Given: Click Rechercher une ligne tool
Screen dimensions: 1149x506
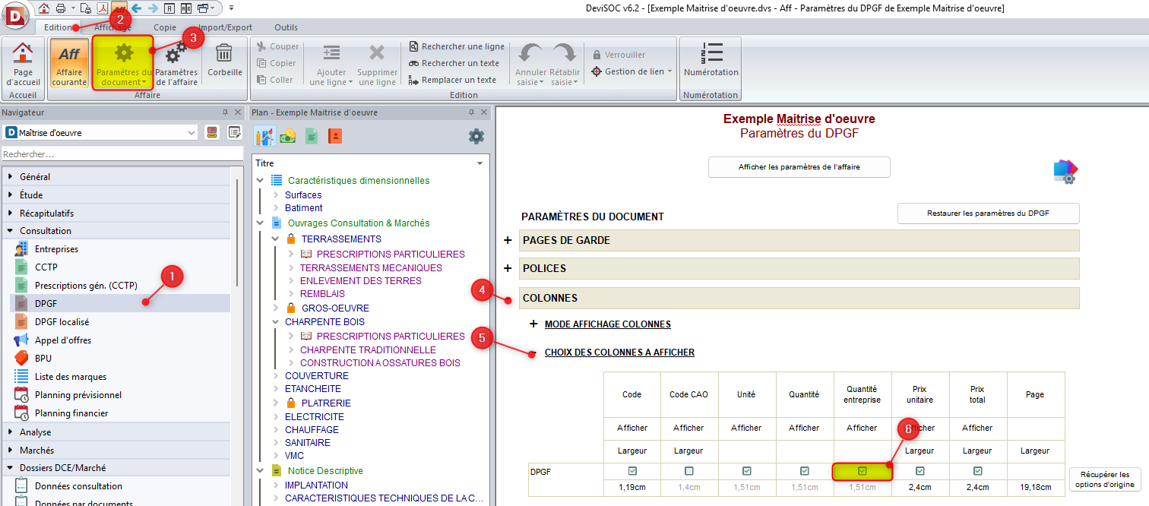Looking at the screenshot, I should 456,46.
